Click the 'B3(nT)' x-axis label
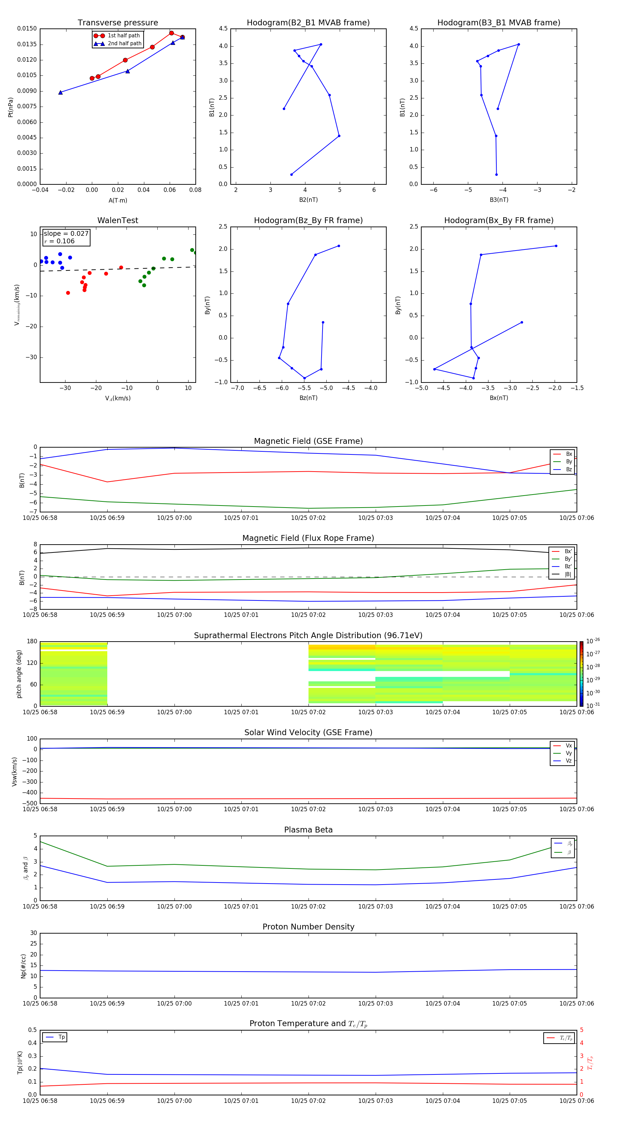617x1131 pixels. pos(499,200)
